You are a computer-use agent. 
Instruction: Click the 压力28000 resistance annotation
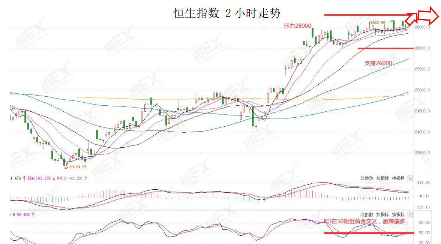pos(298,26)
